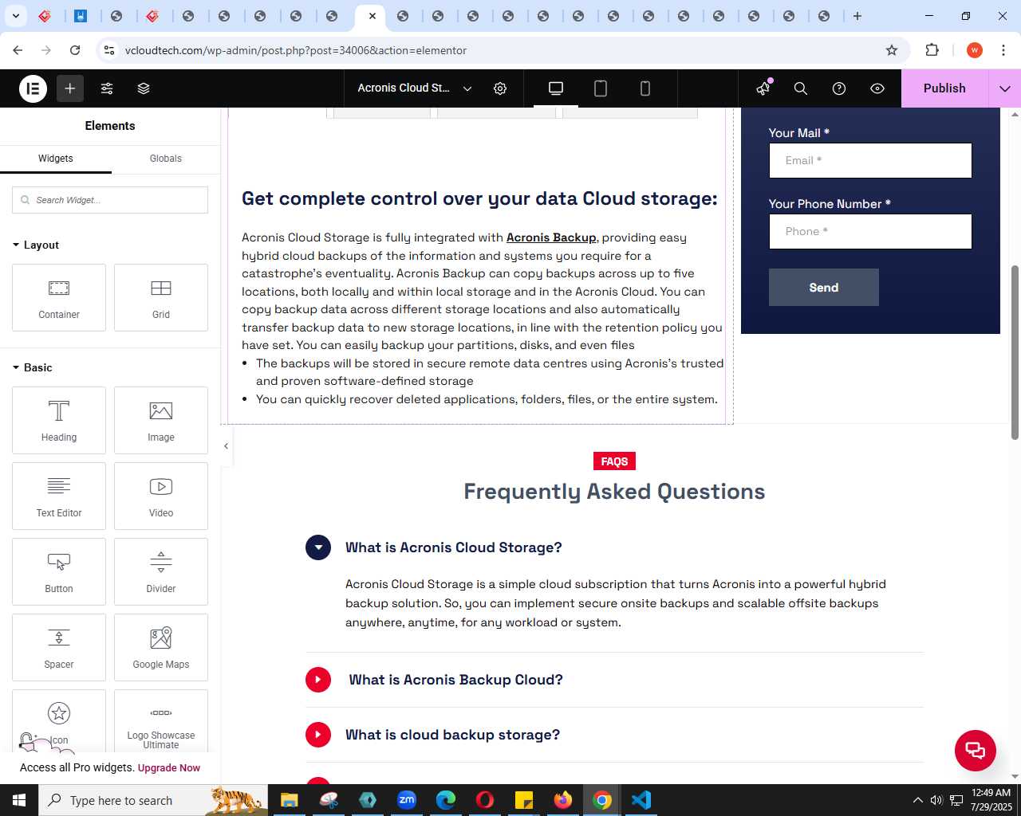Switch to mobile responsive view
Viewport: 1021px width, 816px height.
click(645, 88)
